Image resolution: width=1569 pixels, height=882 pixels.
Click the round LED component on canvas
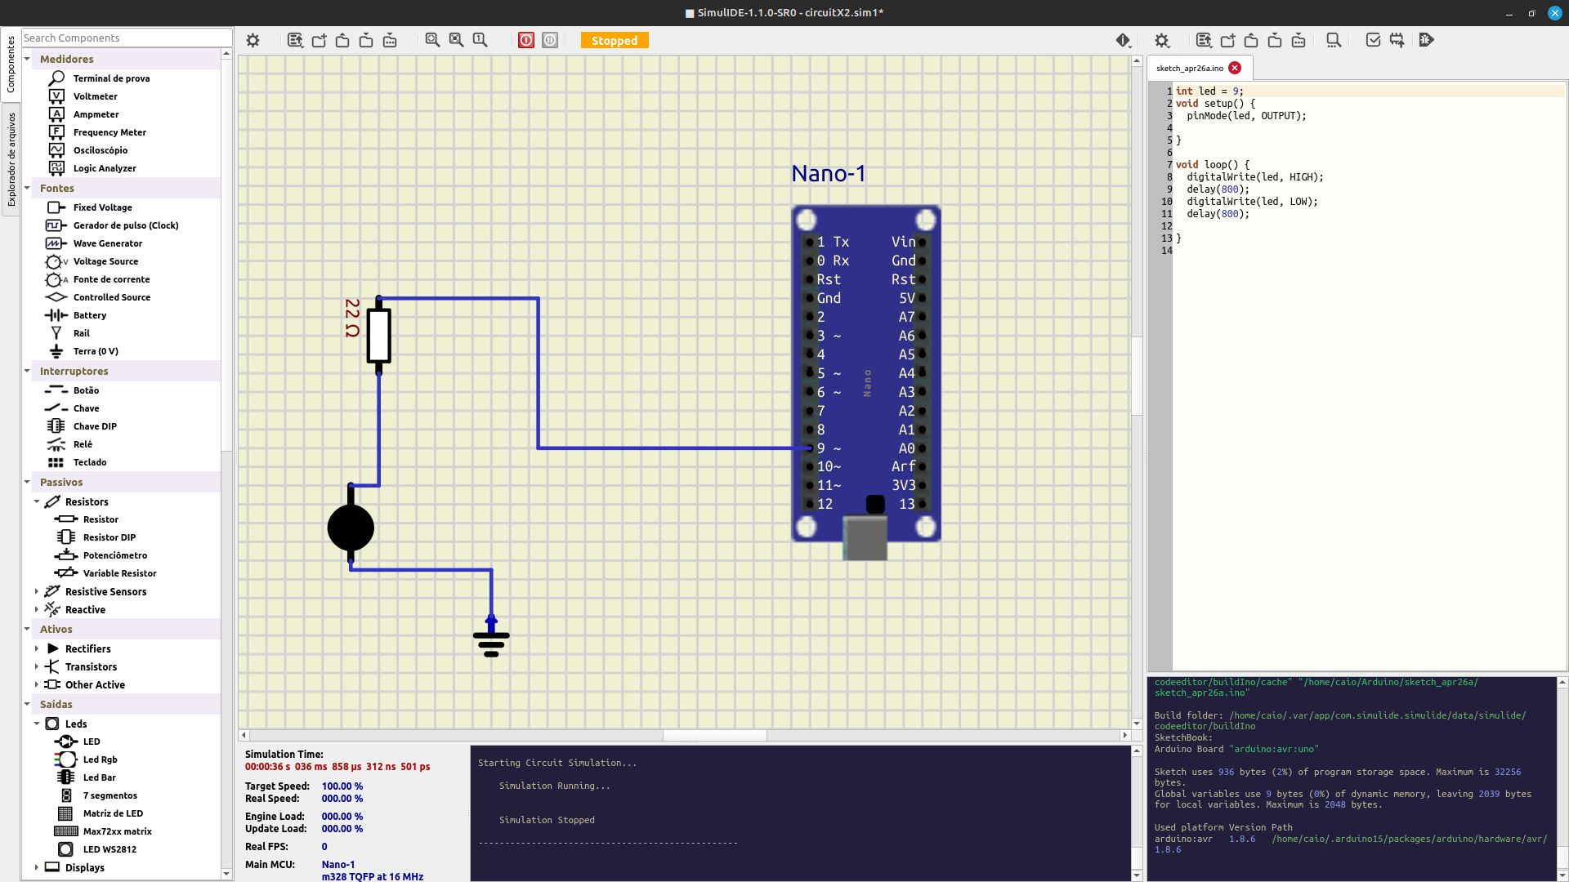point(351,528)
